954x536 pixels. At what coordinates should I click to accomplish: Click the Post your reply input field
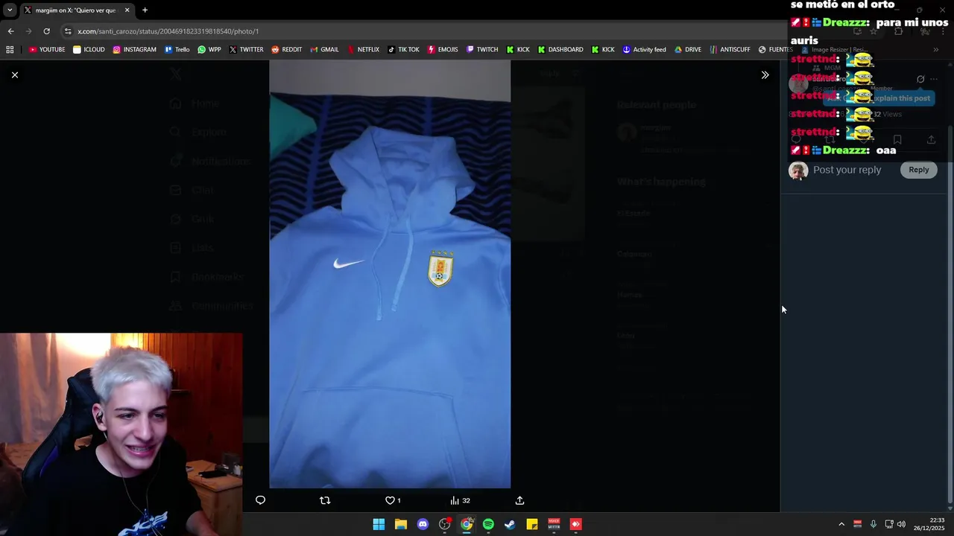tap(847, 170)
